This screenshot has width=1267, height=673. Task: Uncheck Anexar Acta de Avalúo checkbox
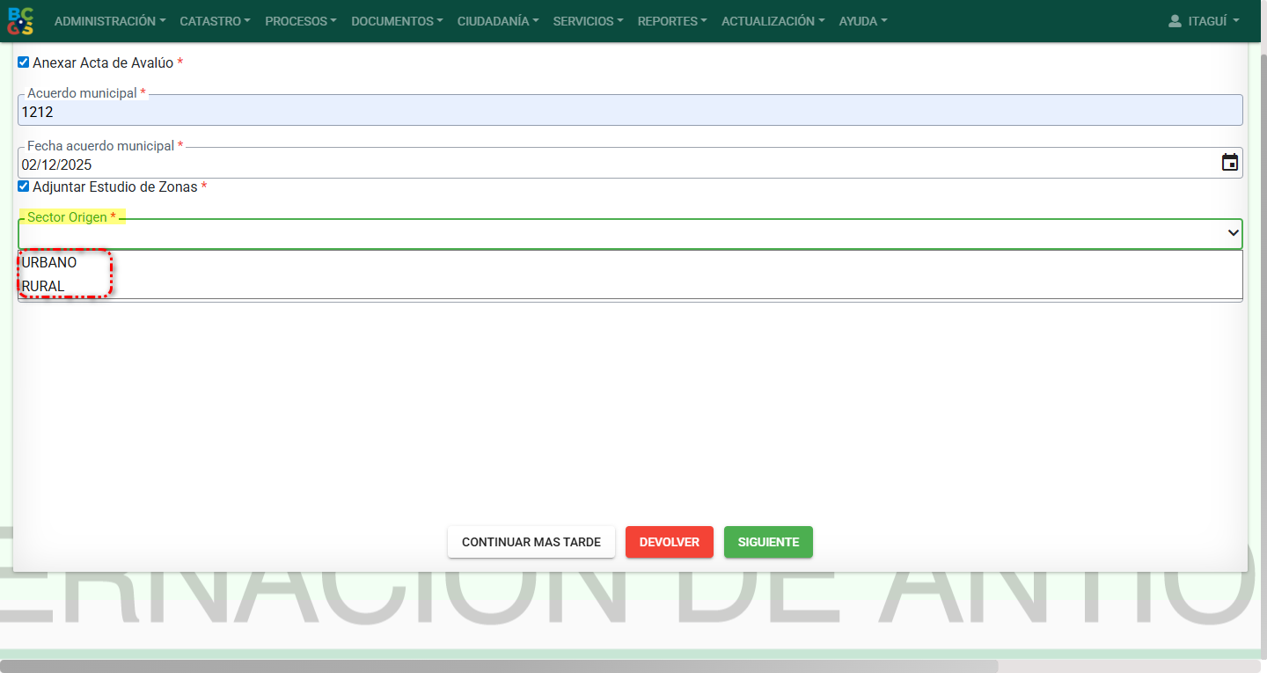click(24, 62)
